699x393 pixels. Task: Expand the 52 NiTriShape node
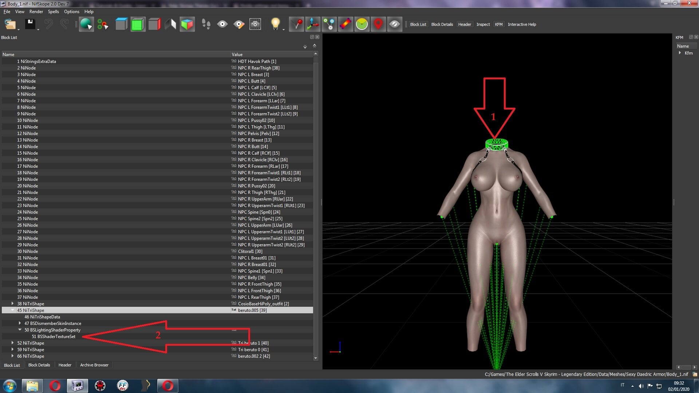(12, 343)
